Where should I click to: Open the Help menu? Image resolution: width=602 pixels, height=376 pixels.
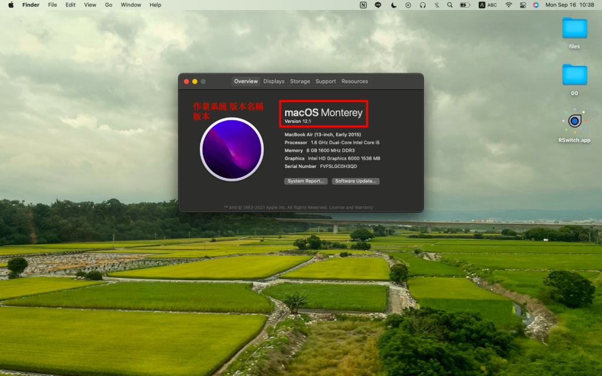[155, 5]
